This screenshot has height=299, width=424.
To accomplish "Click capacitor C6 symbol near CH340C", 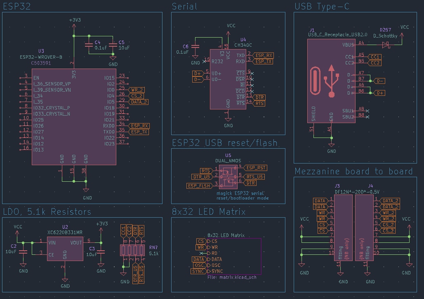I will pos(195,47).
